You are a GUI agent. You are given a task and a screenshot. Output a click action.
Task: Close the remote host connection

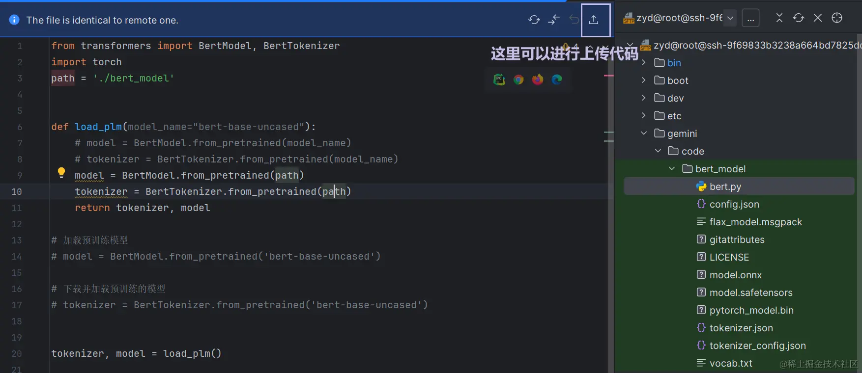pos(818,18)
